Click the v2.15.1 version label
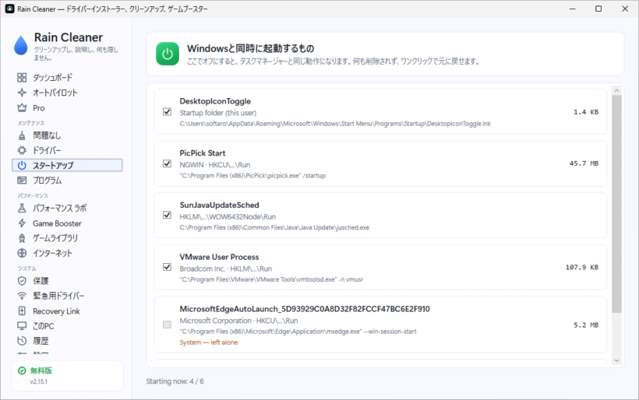 click(x=39, y=381)
